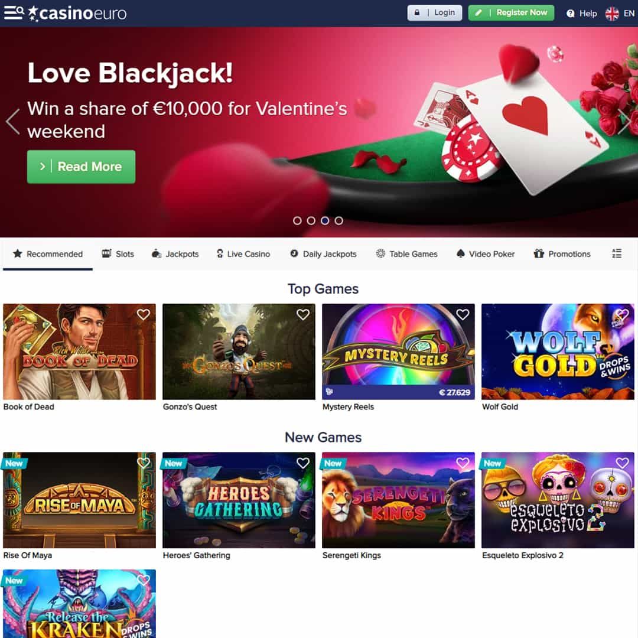Open the Live Casino tab
The width and height of the screenshot is (638, 638).
click(243, 254)
